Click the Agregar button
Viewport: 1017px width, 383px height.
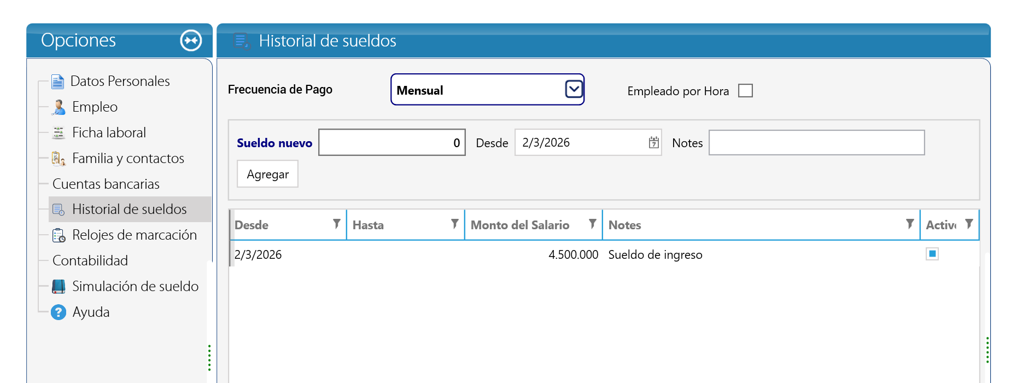pos(267,174)
